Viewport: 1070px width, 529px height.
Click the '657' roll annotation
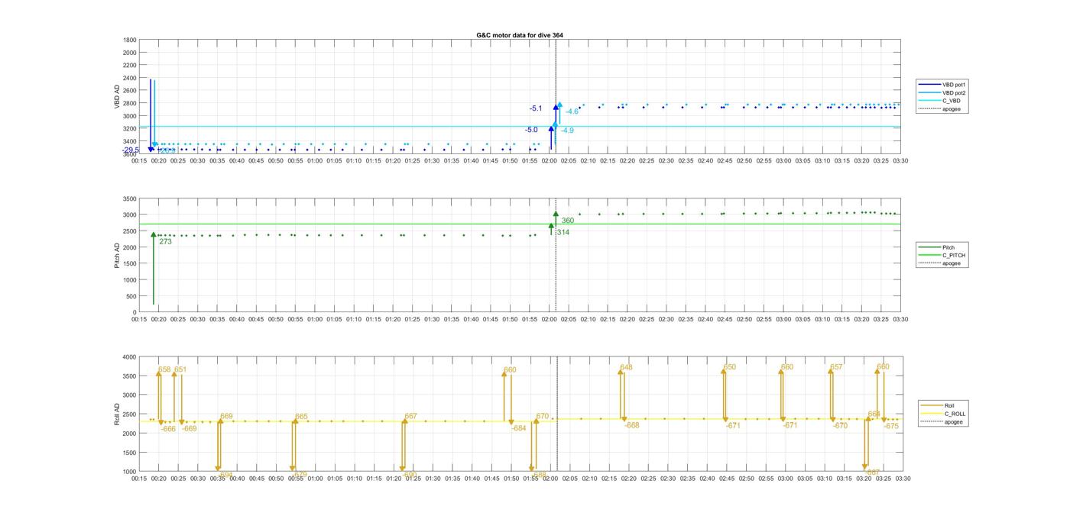point(836,367)
